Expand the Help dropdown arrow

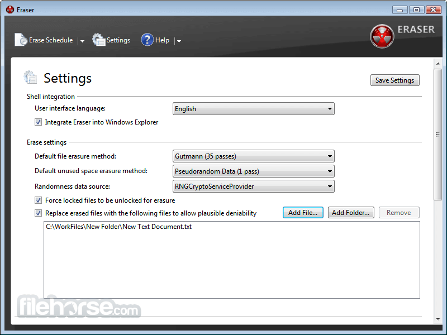(179, 41)
